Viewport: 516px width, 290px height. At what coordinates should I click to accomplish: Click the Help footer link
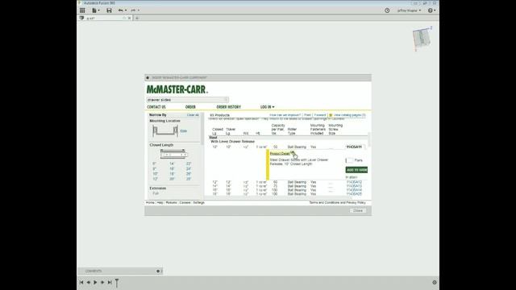point(160,202)
